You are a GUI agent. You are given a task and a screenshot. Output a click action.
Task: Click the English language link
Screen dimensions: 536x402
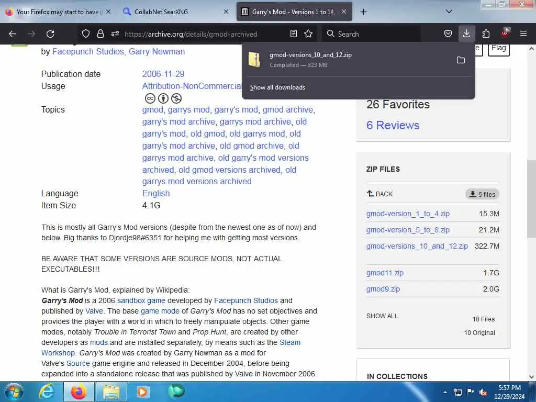(156, 194)
